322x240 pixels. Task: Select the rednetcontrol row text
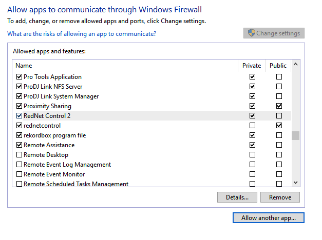[x=42, y=125]
